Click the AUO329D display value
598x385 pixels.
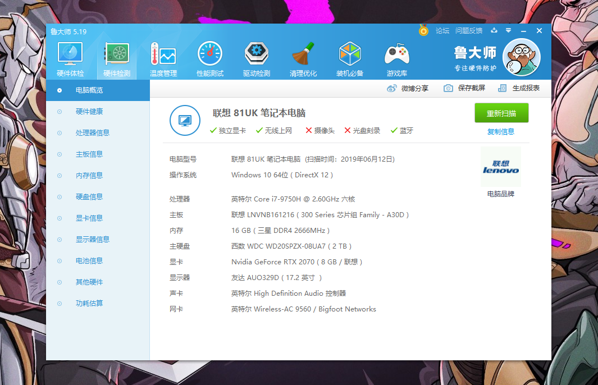pos(276,278)
